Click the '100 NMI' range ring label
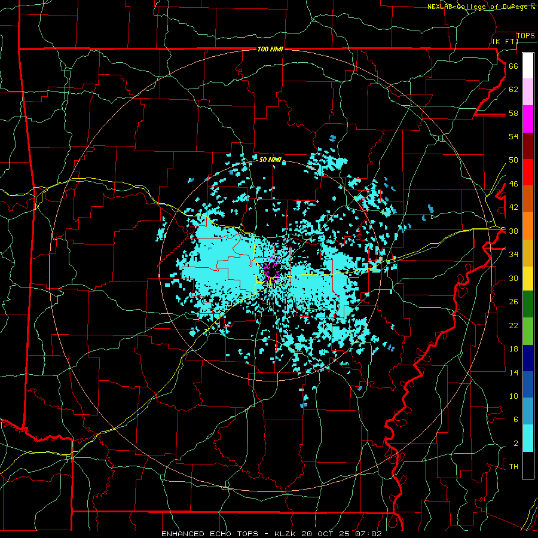 (270, 49)
